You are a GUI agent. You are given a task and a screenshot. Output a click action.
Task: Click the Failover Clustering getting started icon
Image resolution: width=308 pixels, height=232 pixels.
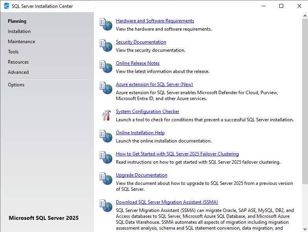click(106, 157)
